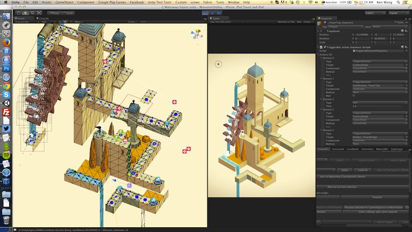Click the scene orientation gizmo
Screen dimensions: 412x232
click(197, 34)
